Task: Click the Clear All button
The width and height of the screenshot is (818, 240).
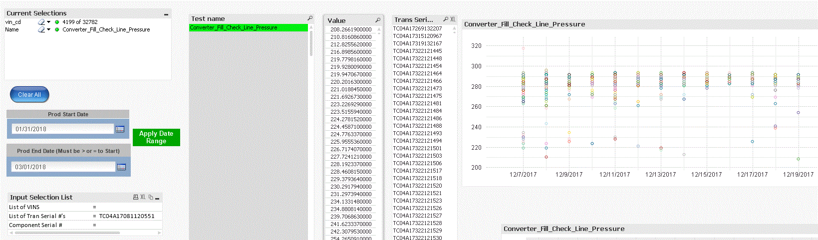Action: 29,94
